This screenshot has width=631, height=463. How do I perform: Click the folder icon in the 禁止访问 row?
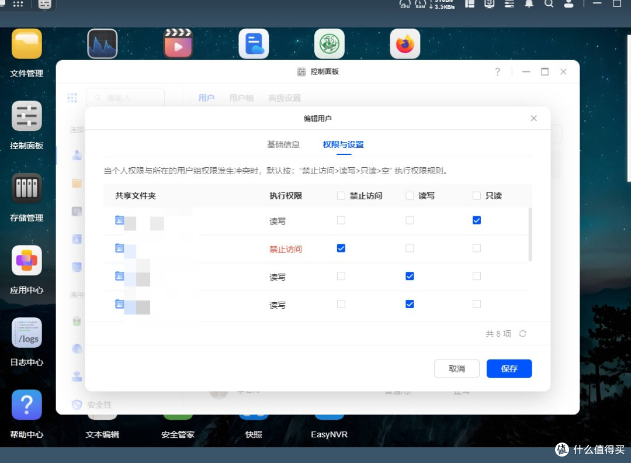pyautogui.click(x=120, y=248)
